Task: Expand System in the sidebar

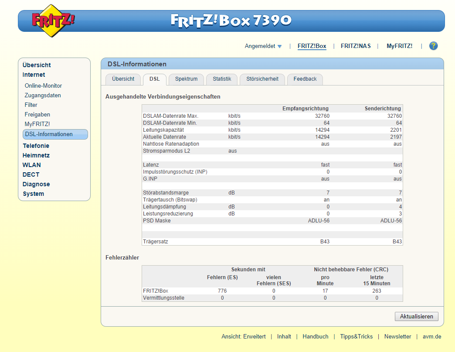Action: click(x=34, y=194)
